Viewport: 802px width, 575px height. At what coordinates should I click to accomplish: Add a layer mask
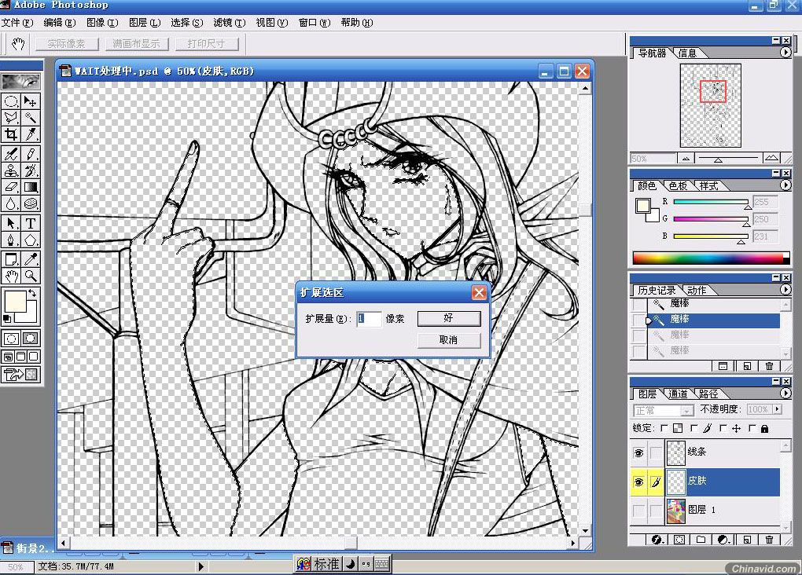679,540
